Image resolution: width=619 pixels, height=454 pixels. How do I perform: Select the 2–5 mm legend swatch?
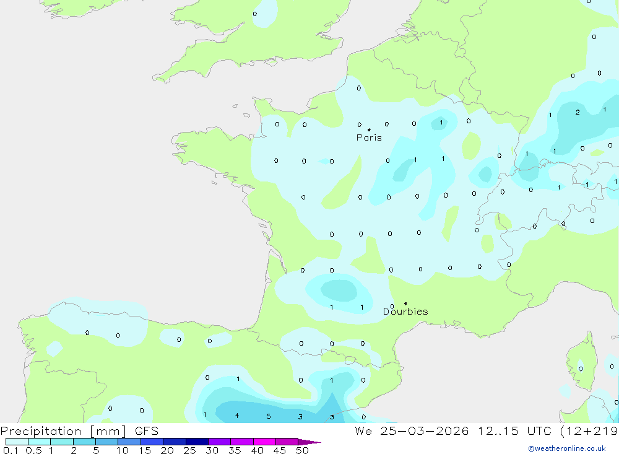84,442
